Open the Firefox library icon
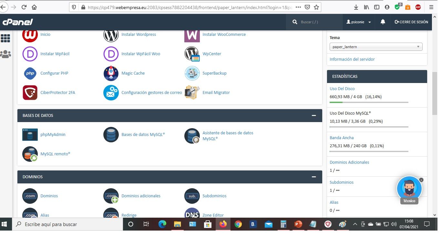 coord(366,7)
